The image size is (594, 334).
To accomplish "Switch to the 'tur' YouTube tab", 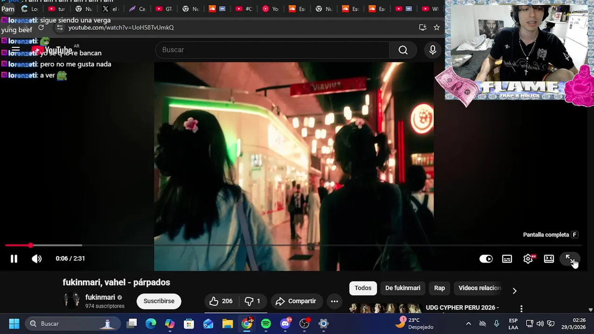I will (x=56, y=9).
